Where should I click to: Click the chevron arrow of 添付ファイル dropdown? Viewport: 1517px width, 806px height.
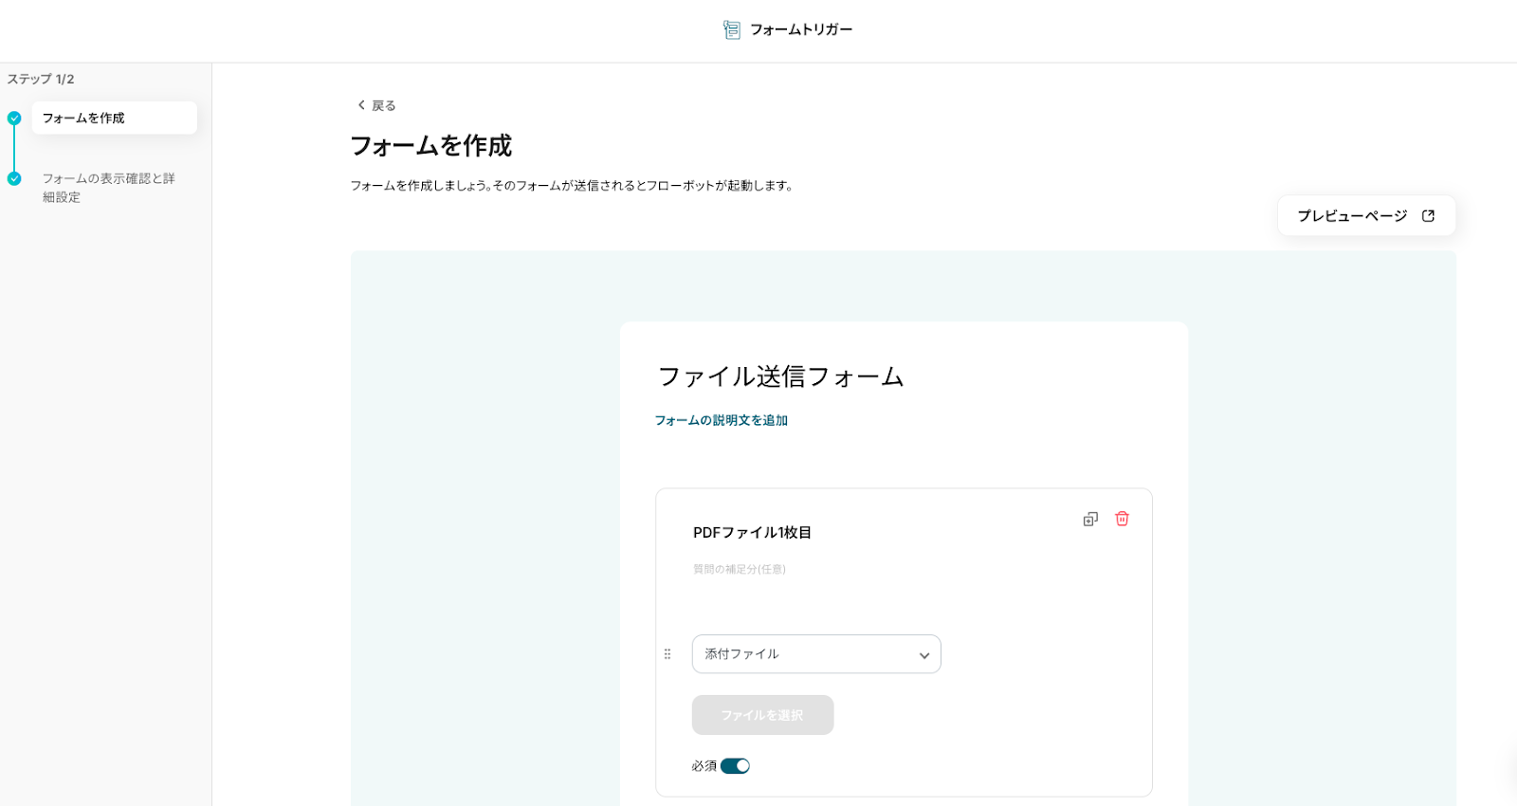click(924, 655)
